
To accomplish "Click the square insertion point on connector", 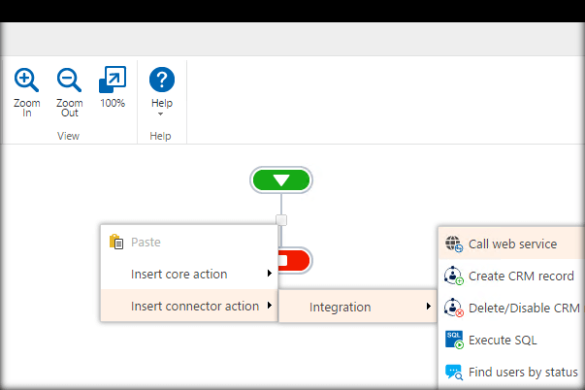I will coord(281,220).
